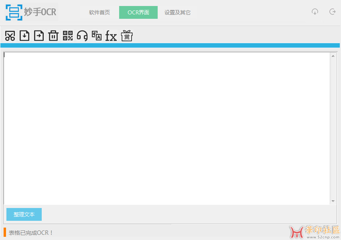The width and height of the screenshot is (341, 240).
Task: Click the trash can clear icon
Action: click(53, 36)
